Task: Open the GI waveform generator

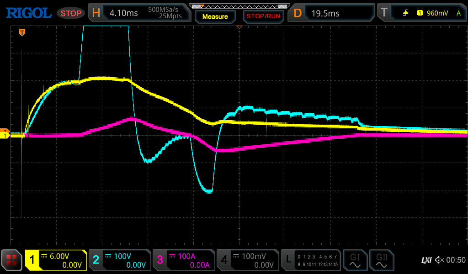Action: pyautogui.click(x=355, y=260)
